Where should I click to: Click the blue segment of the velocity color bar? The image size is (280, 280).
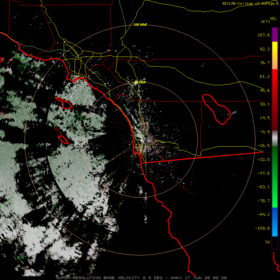click(x=275, y=222)
